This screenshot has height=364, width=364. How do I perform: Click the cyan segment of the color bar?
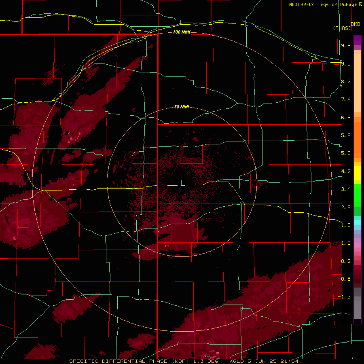[x=357, y=222]
